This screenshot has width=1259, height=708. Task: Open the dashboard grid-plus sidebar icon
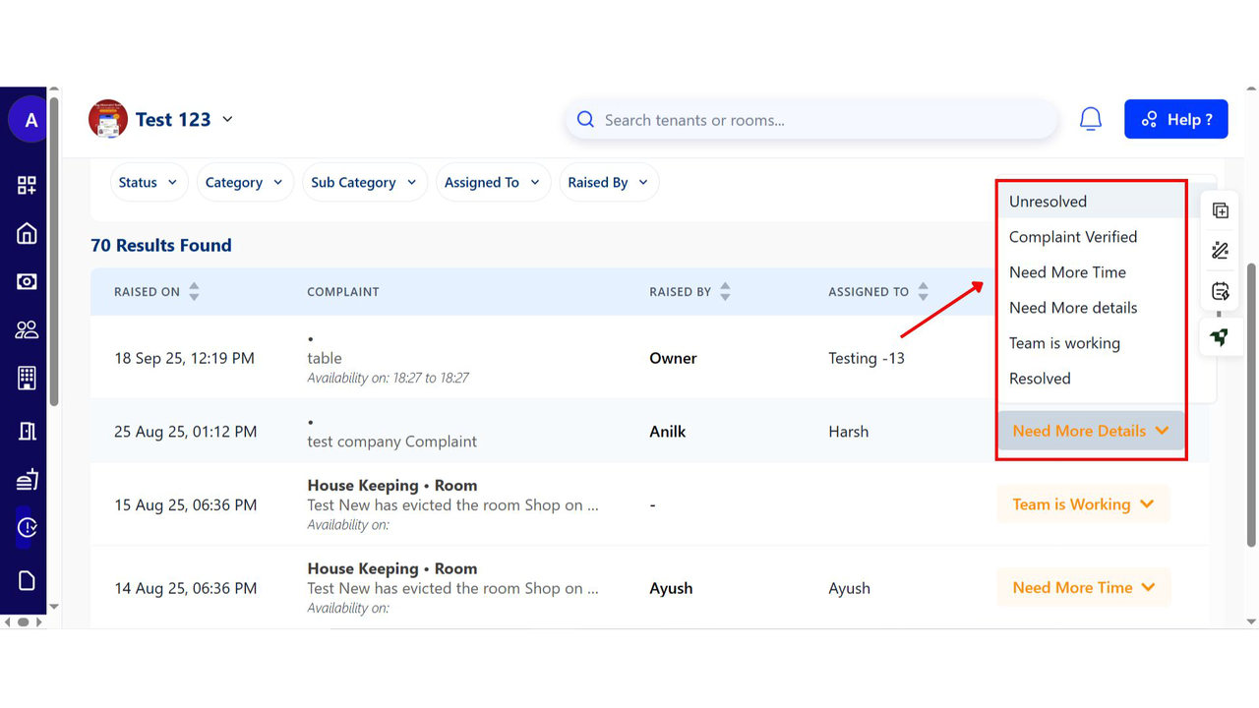[x=27, y=185]
